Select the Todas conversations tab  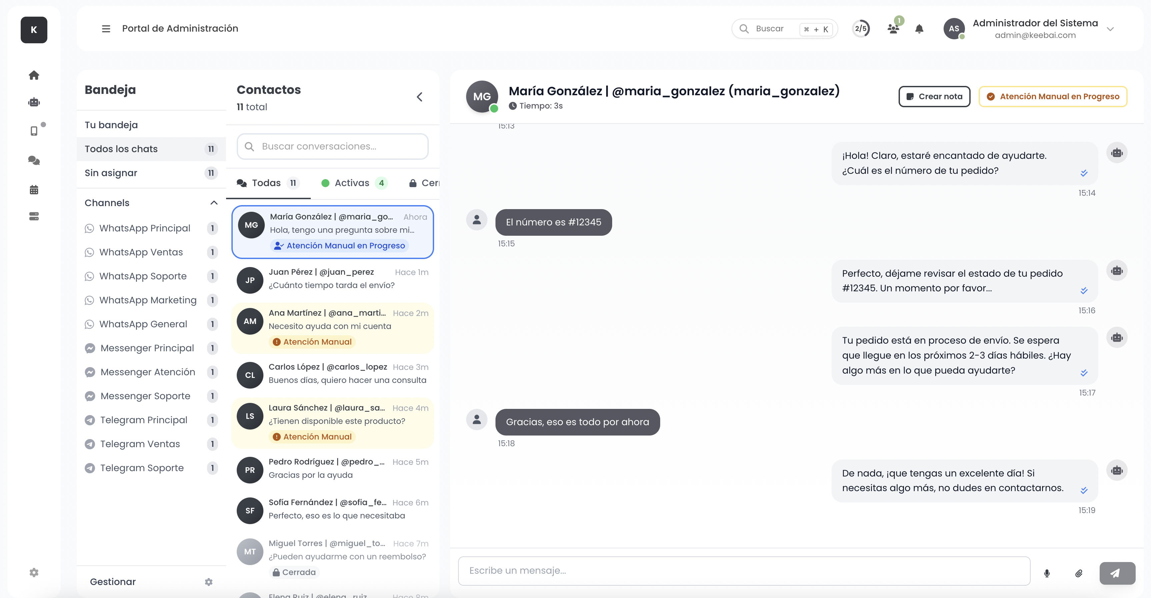click(267, 183)
